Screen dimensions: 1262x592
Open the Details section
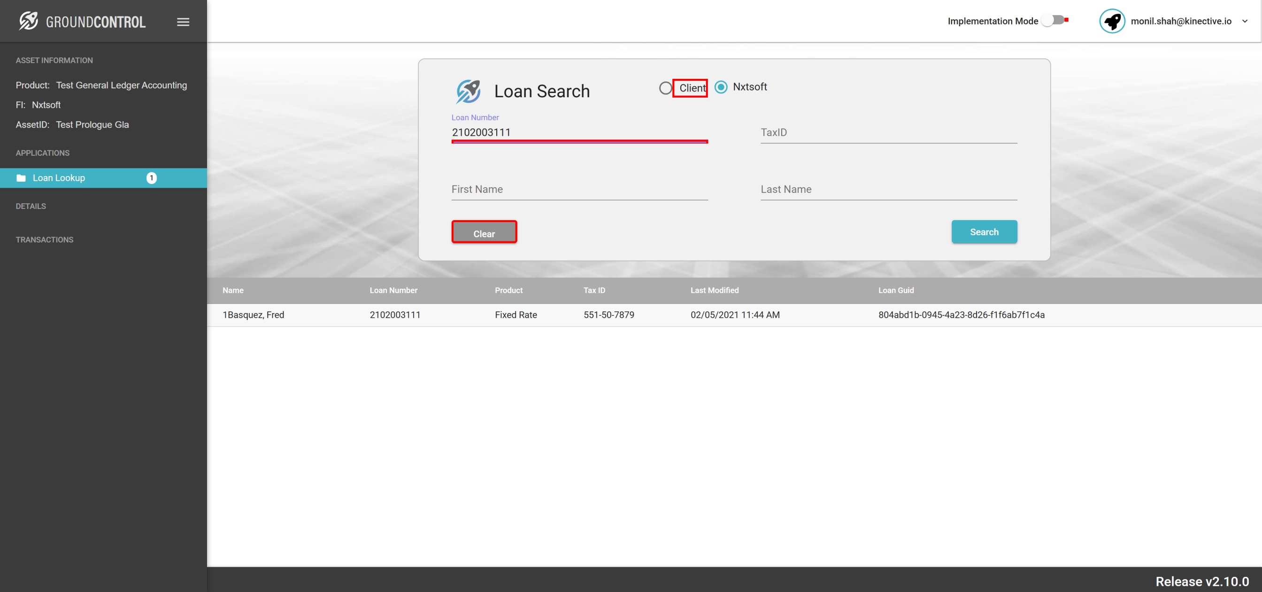click(x=31, y=206)
